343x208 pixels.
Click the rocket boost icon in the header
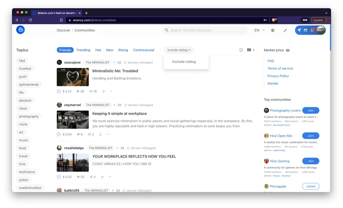299,30
